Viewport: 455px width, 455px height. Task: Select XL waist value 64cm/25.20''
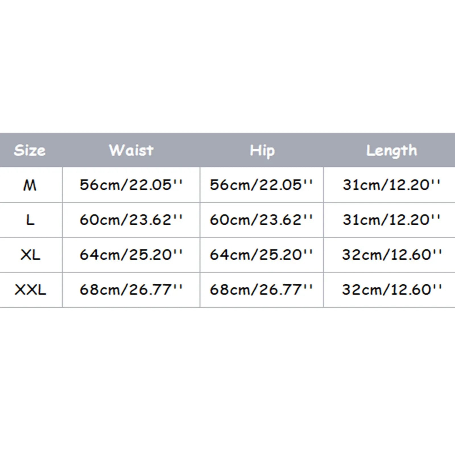click(131, 255)
